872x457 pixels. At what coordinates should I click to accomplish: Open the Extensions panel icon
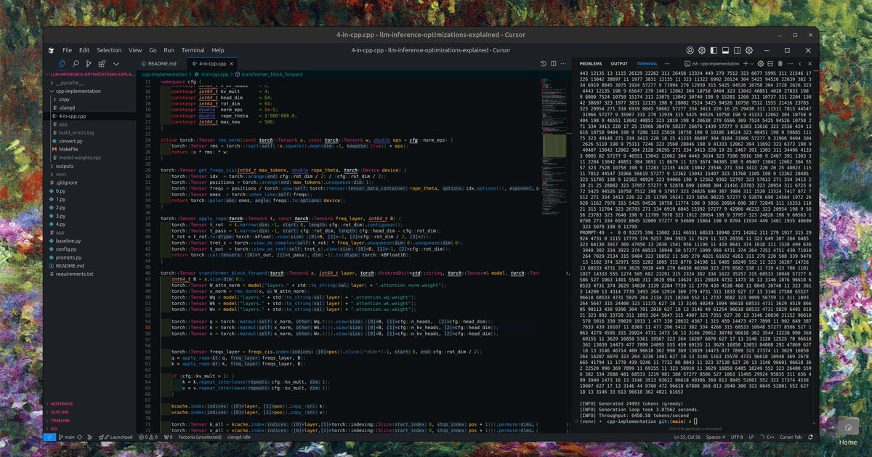click(x=101, y=64)
